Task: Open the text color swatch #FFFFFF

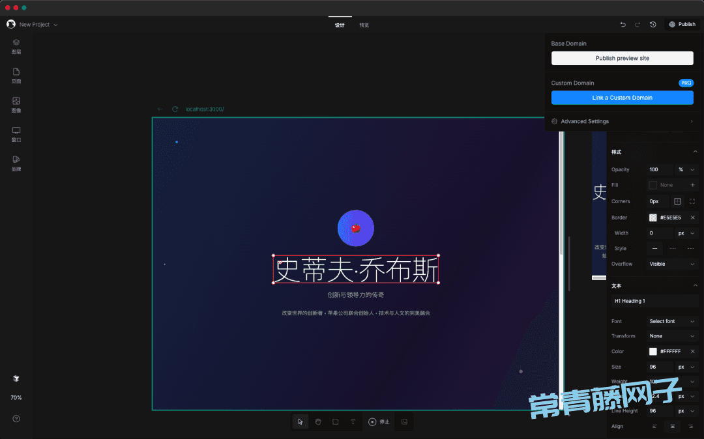Action: click(653, 352)
